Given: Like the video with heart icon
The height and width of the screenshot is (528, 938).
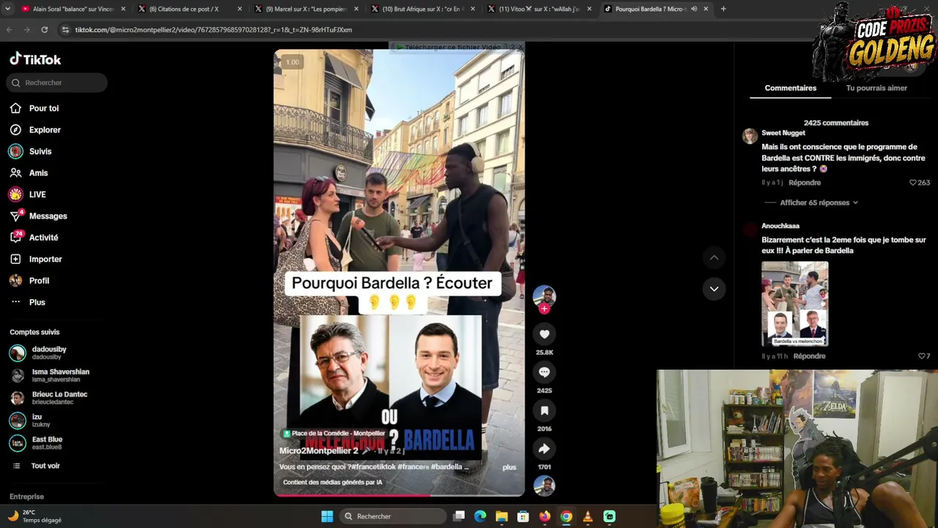Looking at the screenshot, I should point(544,334).
